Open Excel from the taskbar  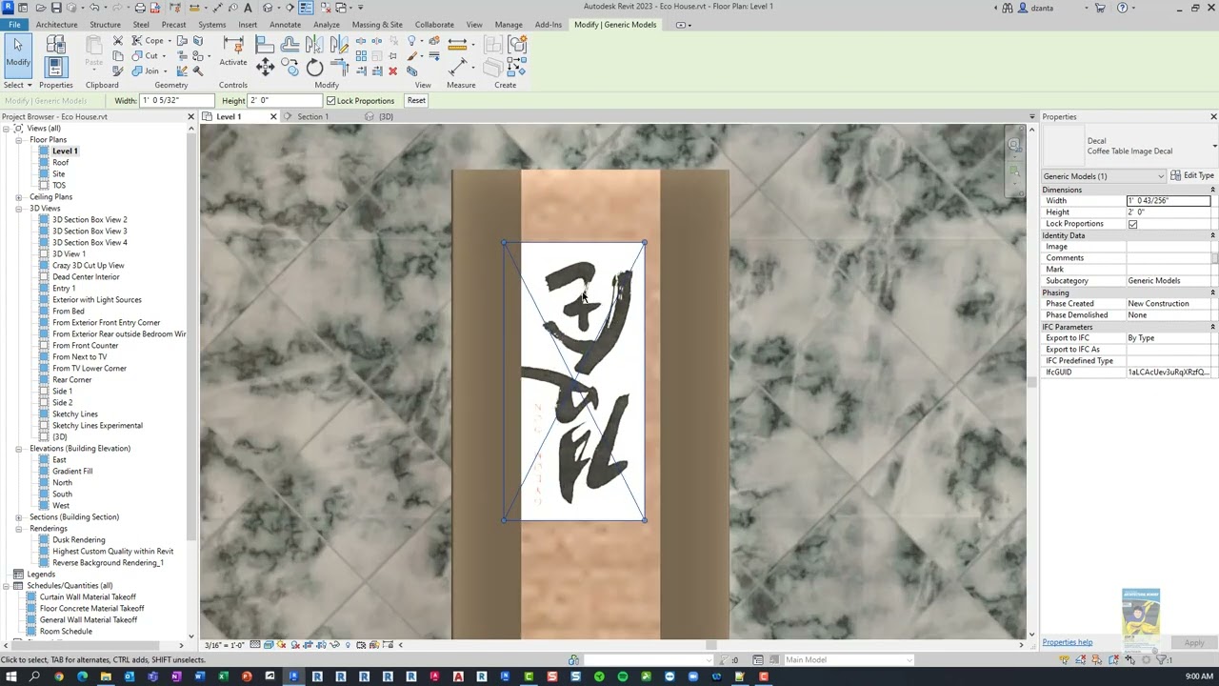click(x=223, y=676)
